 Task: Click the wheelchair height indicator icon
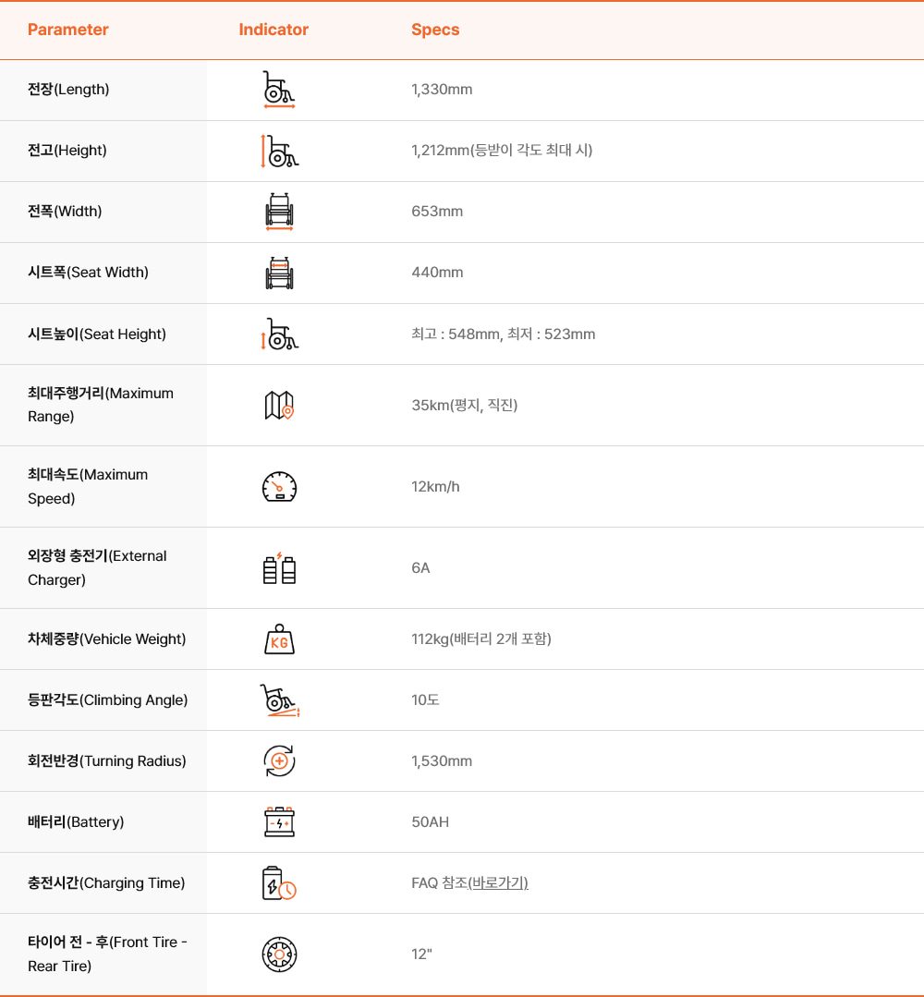(x=279, y=152)
